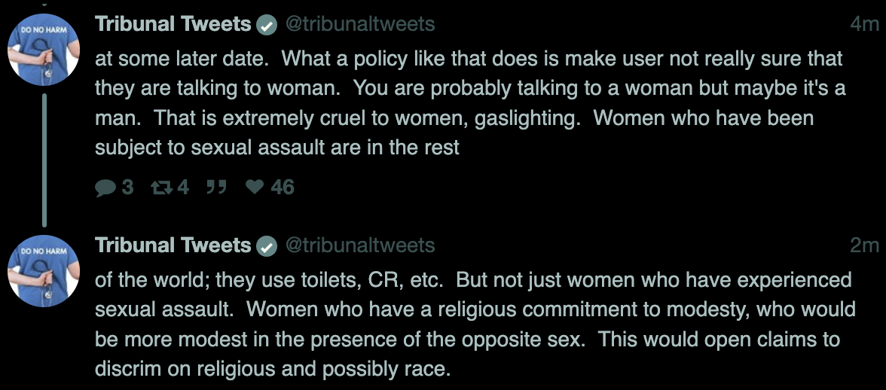
Task: Open the tweet starting 'at some later date'
Action: (470, 102)
